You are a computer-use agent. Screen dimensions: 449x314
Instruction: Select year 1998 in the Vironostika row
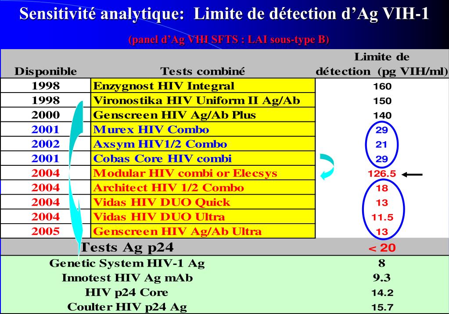point(46,100)
